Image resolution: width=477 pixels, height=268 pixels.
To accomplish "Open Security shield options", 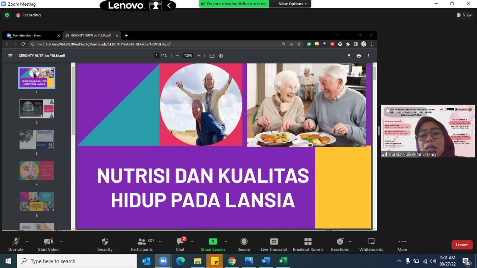I will click(105, 244).
